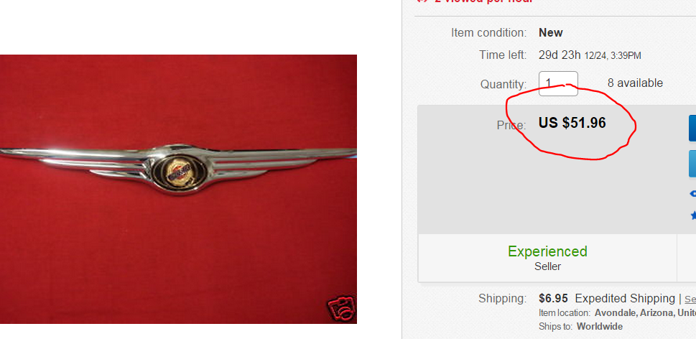Click the gold Chrysler medallion in emblem center

[180, 172]
